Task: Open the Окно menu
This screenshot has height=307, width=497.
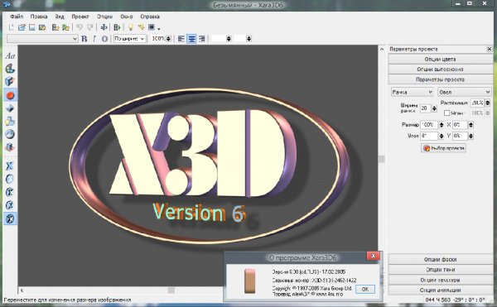Action: 127,17
